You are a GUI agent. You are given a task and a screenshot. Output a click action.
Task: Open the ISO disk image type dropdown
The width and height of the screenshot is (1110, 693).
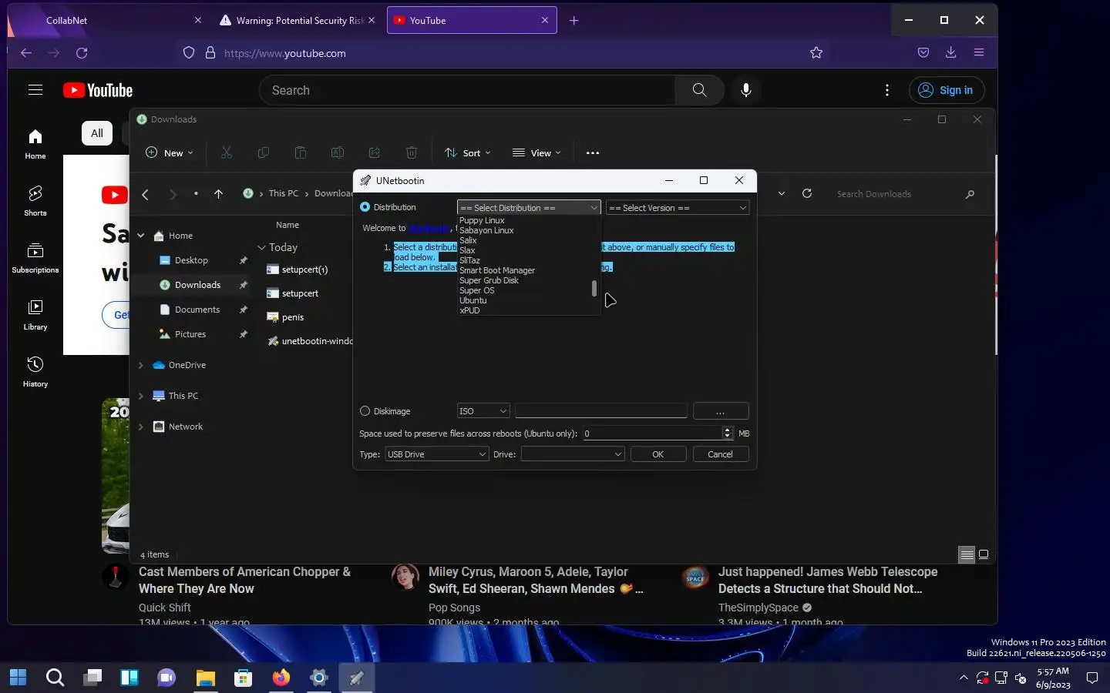483,411
